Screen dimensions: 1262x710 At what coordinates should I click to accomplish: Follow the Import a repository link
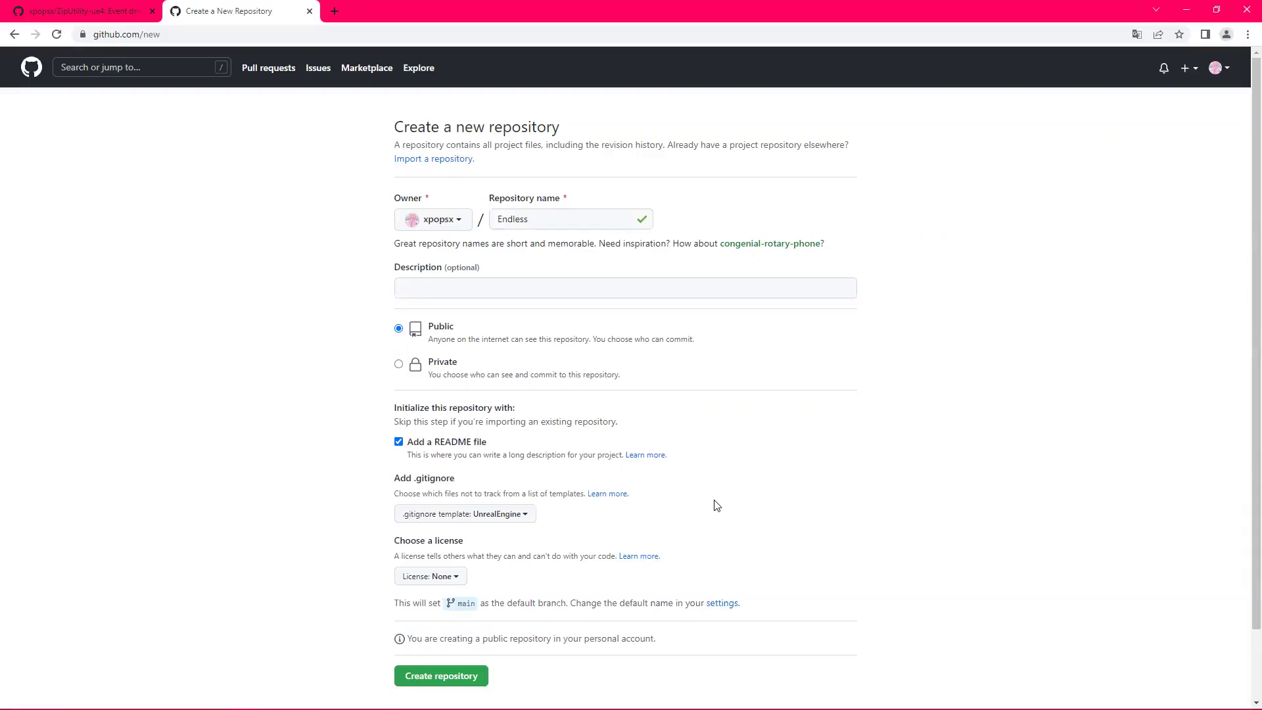434,158
